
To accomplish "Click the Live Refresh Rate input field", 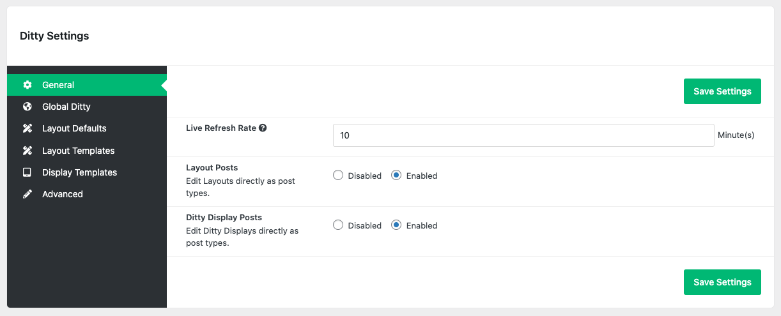I will click(523, 135).
